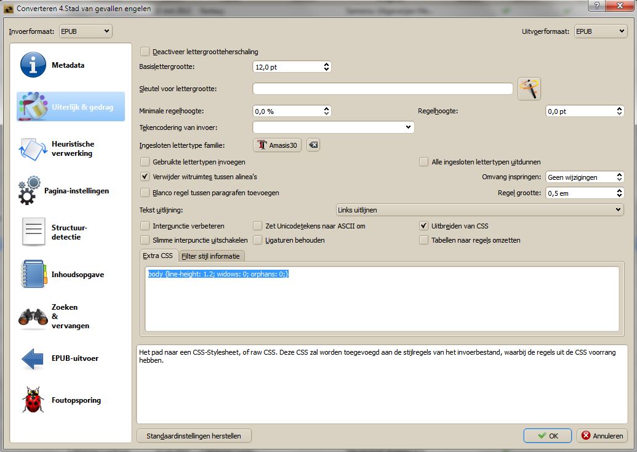Viewport: 637px width, 452px height.
Task: Click the Basislettergrootte value field
Action: (x=287, y=67)
